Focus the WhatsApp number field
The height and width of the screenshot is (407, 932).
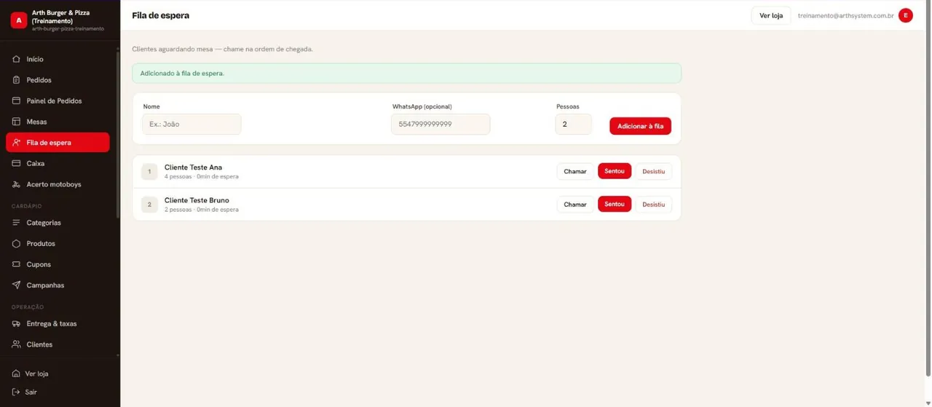(441, 124)
